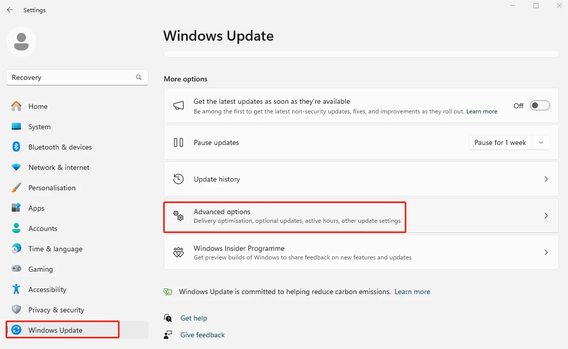Open Learn more link for latest updates
The width and height of the screenshot is (568, 349).
(482, 111)
